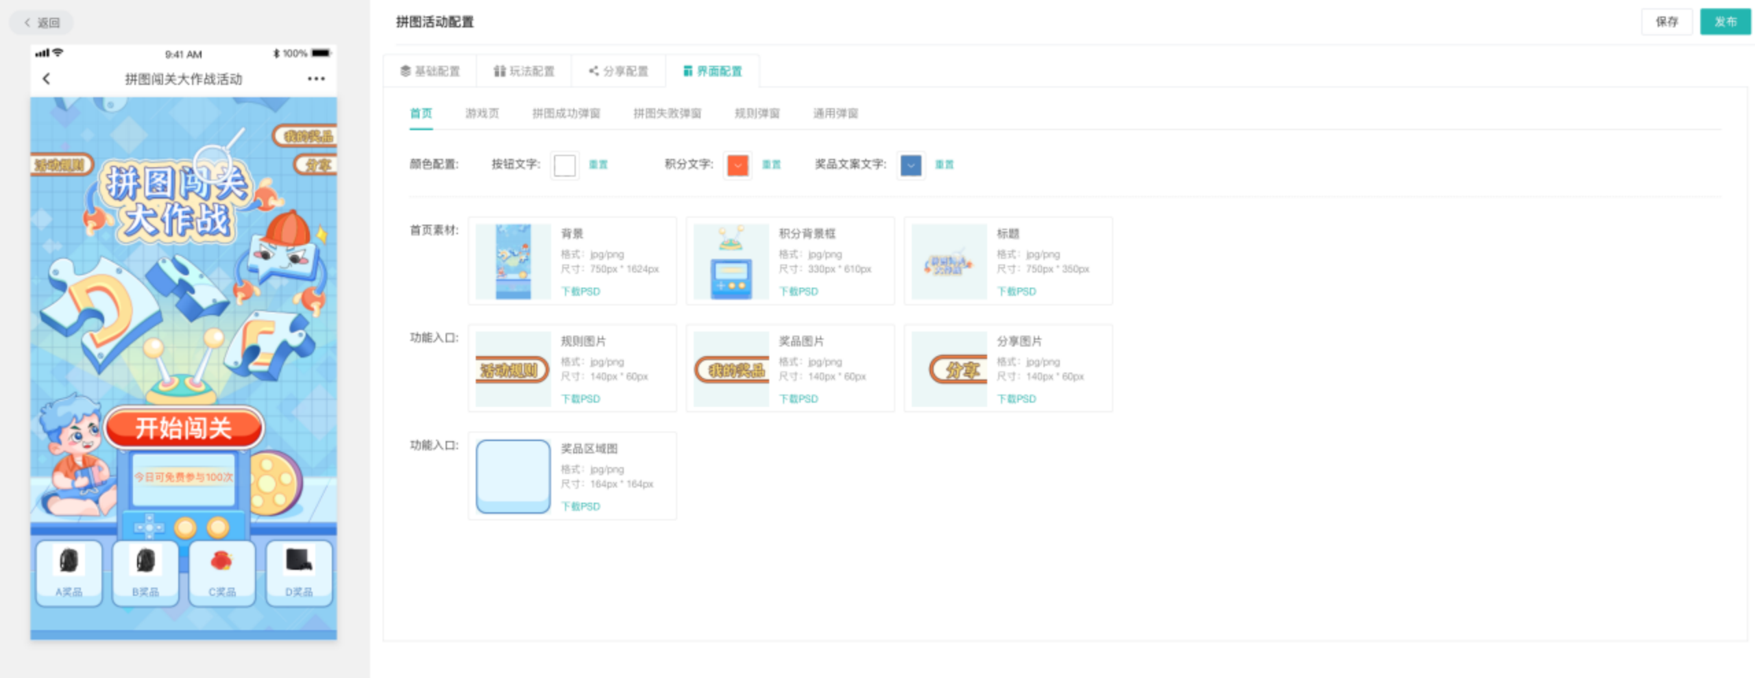Click the 标题 material thumbnail

coord(949,262)
